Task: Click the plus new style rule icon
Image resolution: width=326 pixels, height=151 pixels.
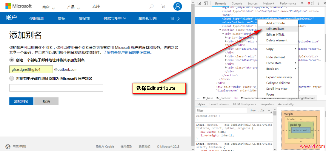Action: click(x=269, y=110)
